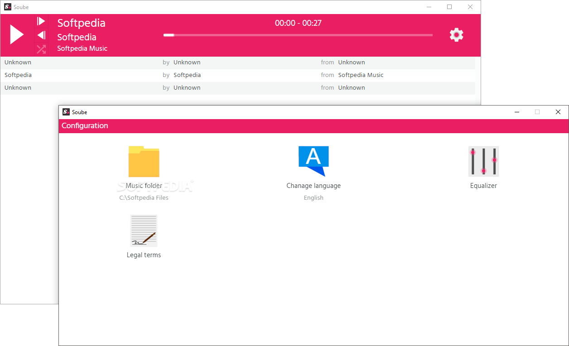The width and height of the screenshot is (569, 346).
Task: Go back to the previous track
Action: click(x=41, y=35)
